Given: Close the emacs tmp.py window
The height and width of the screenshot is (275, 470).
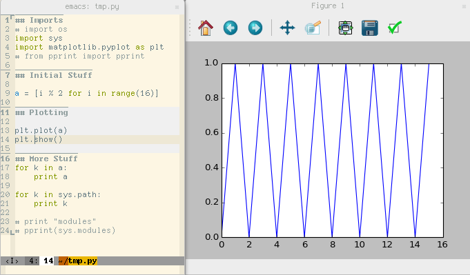Looking at the screenshot, I should (x=177, y=7).
